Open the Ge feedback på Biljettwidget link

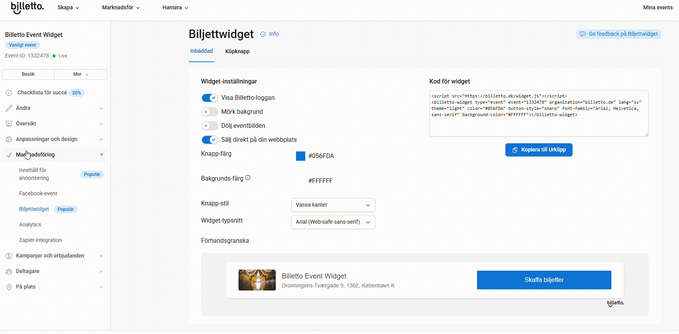[619, 34]
